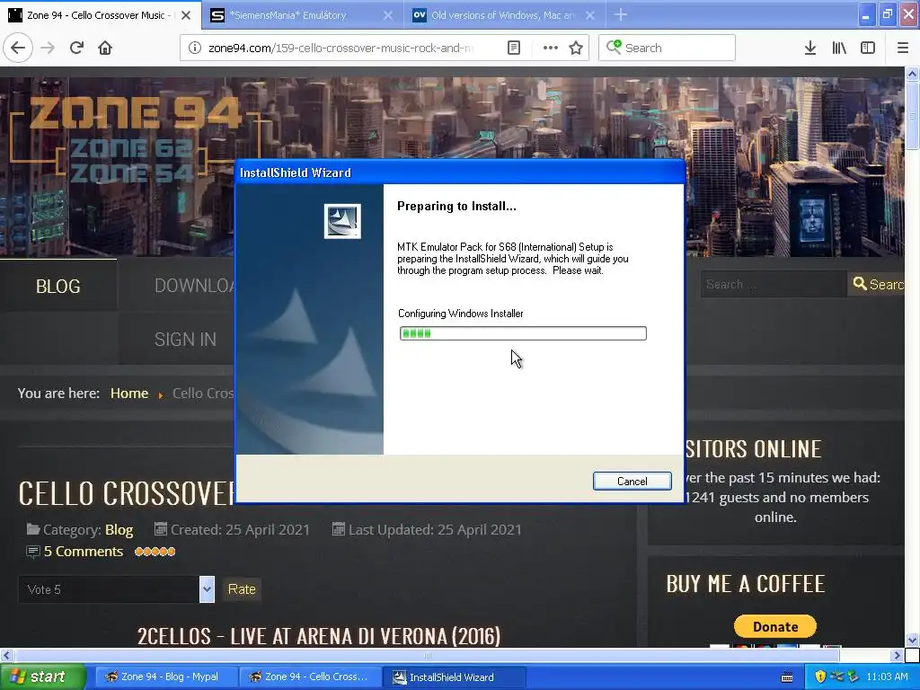Click the vertical scrollbar up arrow
The height and width of the screenshot is (690, 920).
[913, 74]
